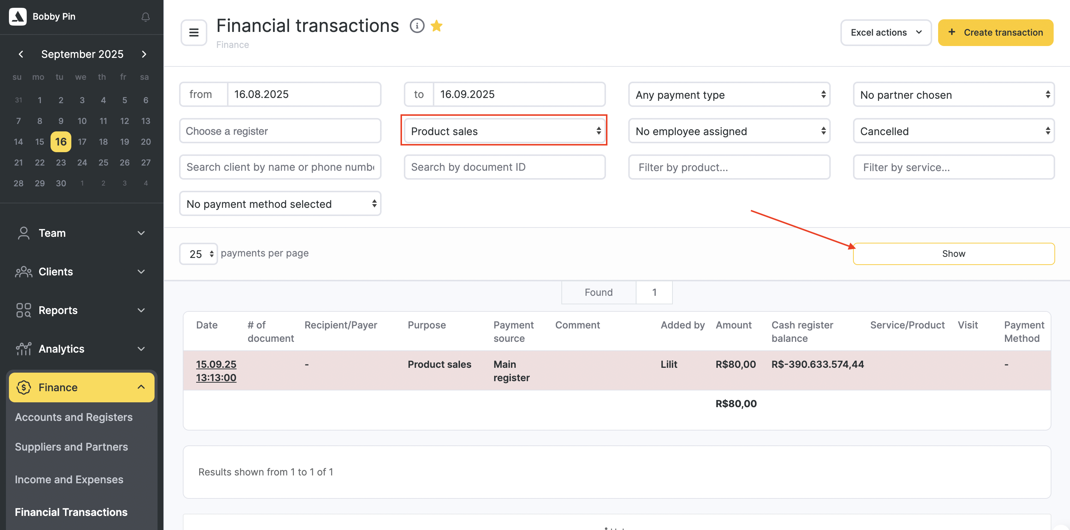This screenshot has height=530, width=1070.
Task: Click the Bobby Pin logo icon
Action: pos(18,17)
